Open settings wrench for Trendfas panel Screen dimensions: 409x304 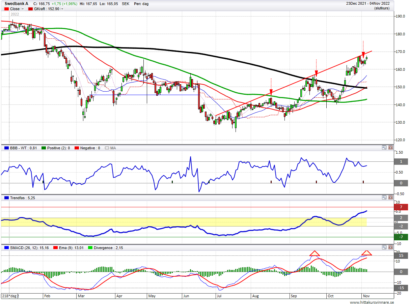click(384, 198)
